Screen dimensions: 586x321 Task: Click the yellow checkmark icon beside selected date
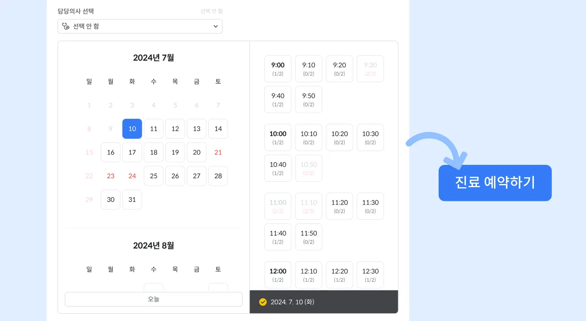263,302
